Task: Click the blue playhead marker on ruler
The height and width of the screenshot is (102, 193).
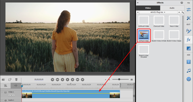Action: tap(22, 86)
